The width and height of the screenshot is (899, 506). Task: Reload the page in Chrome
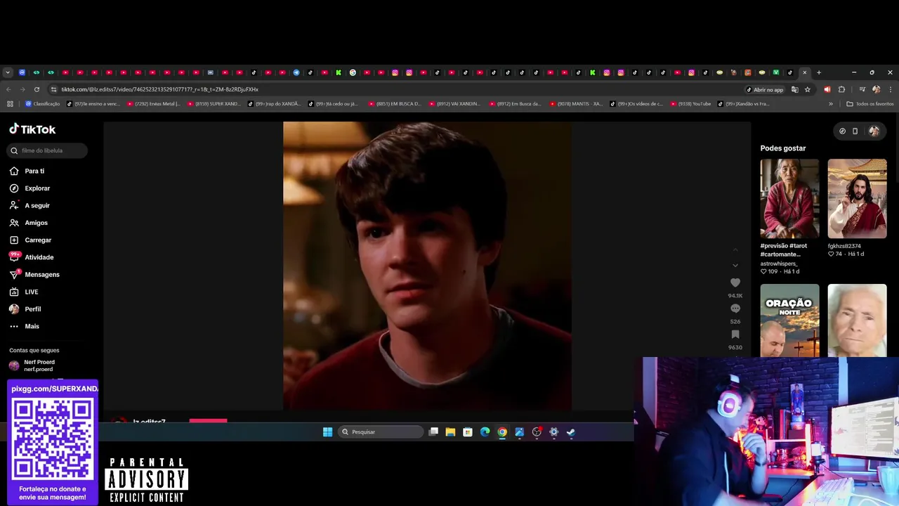point(37,89)
